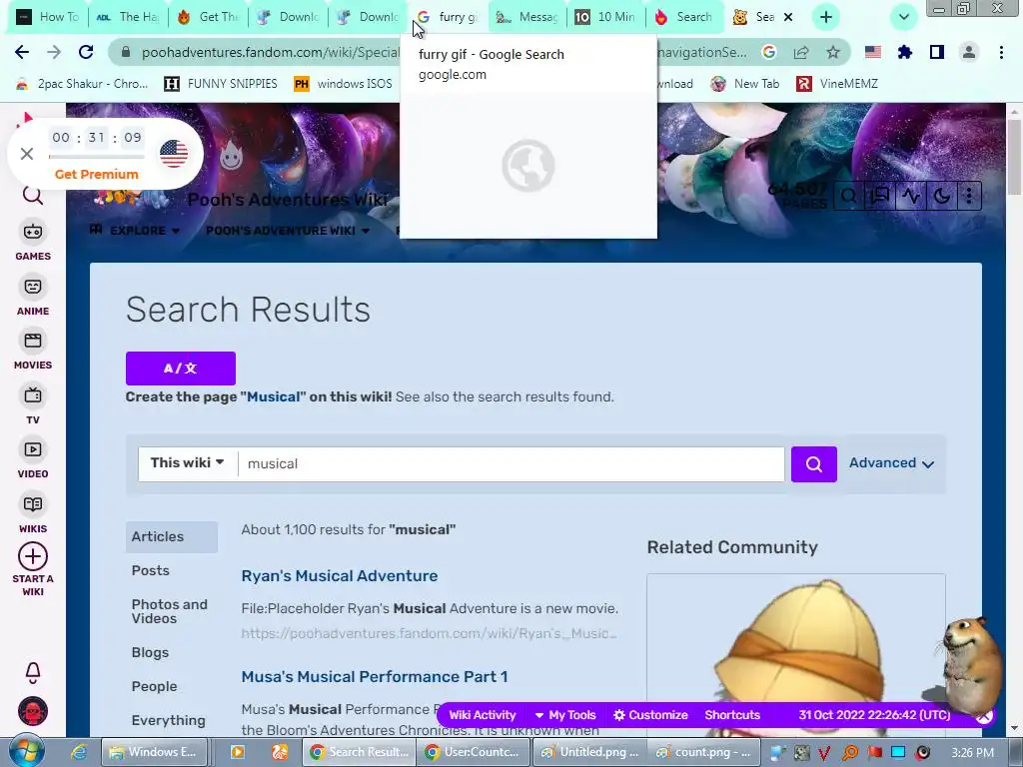Click the US flag in VPN widget
This screenshot has width=1023, height=767.
pos(174,154)
